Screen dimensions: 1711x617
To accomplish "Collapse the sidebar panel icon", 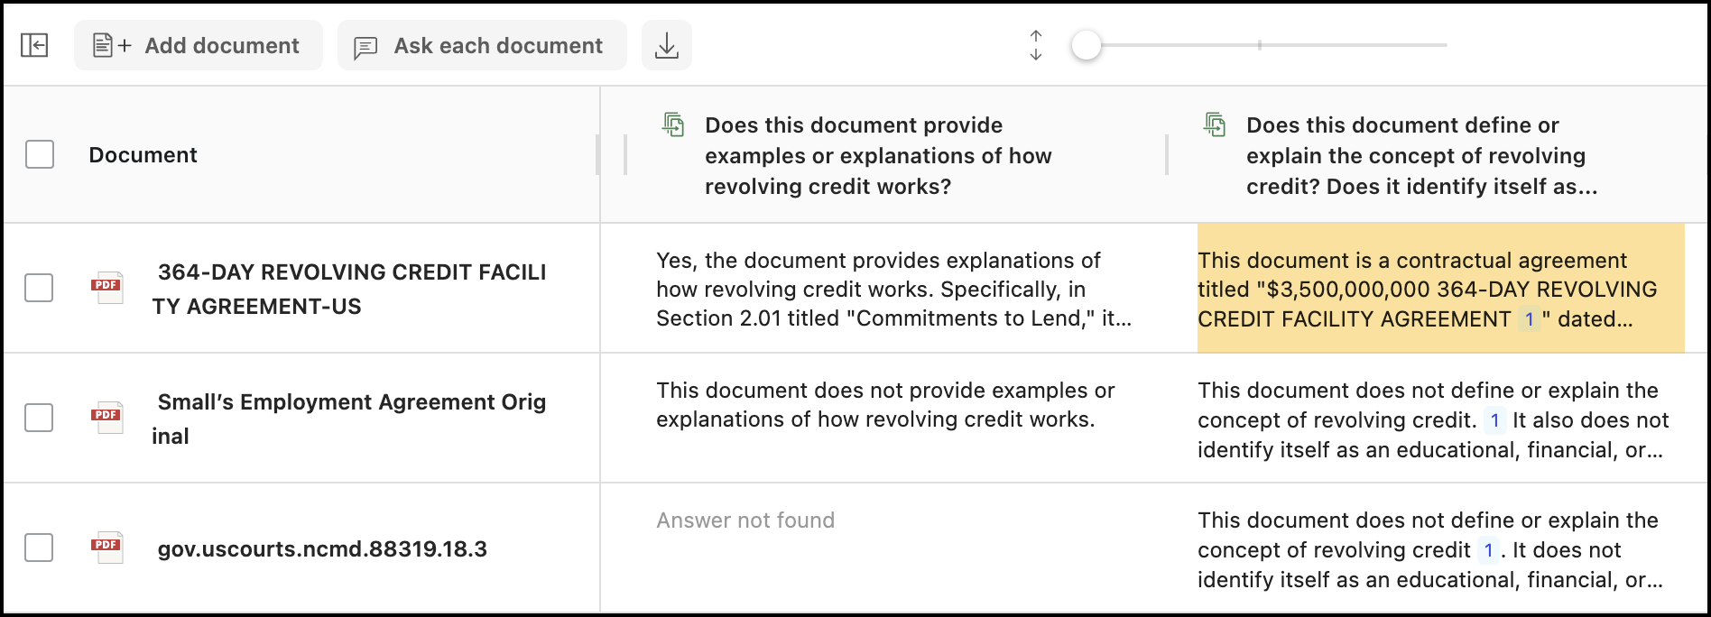I will pos(34,45).
